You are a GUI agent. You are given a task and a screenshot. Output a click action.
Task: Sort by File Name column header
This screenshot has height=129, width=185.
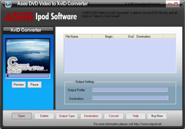coord(78,36)
